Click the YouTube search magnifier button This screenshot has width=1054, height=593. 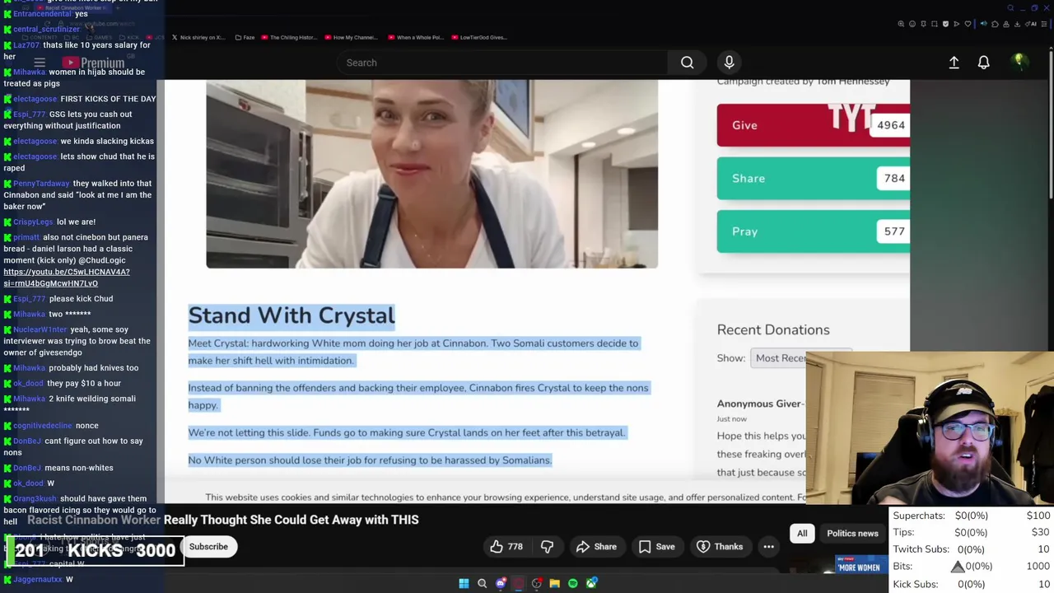click(687, 63)
